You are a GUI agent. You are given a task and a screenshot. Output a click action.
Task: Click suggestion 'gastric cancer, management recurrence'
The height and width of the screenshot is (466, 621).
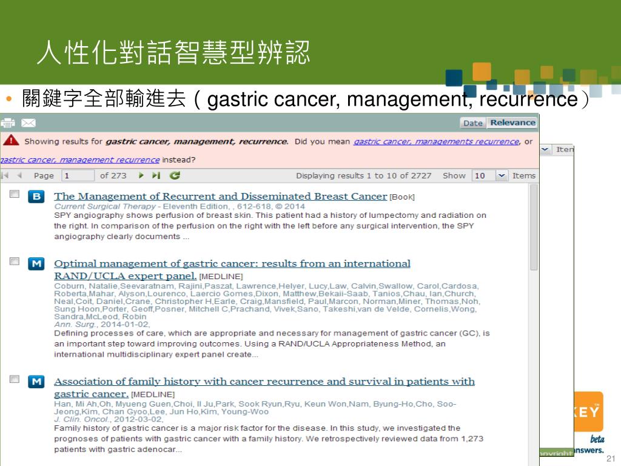[x=80, y=160]
